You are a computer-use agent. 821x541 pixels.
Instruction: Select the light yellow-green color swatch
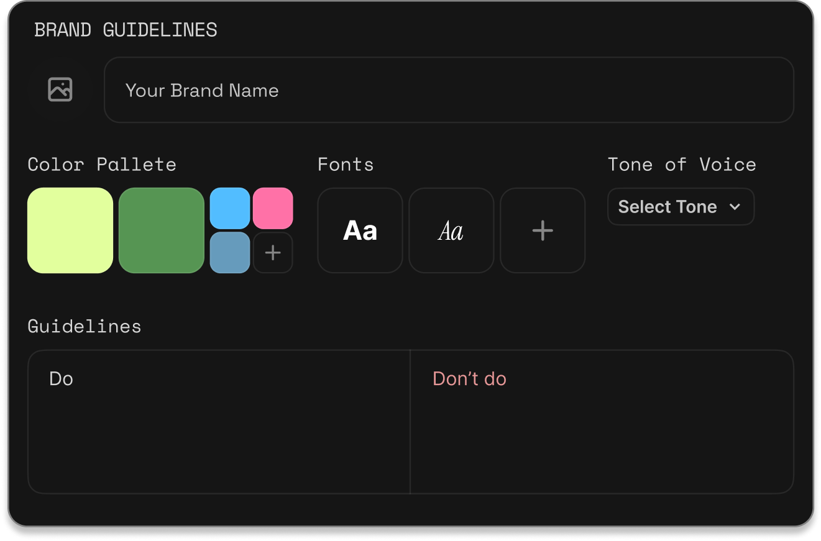[x=70, y=230]
